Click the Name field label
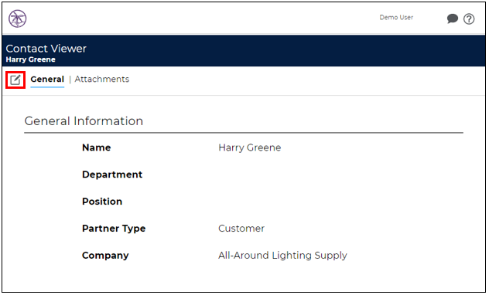 coord(97,147)
